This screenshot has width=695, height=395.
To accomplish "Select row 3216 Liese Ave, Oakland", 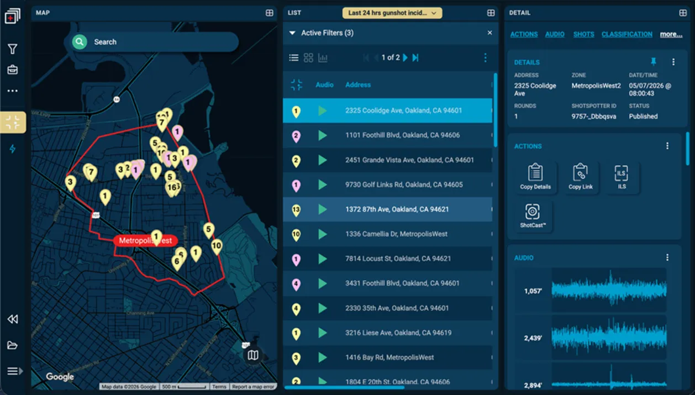I will 387,333.
